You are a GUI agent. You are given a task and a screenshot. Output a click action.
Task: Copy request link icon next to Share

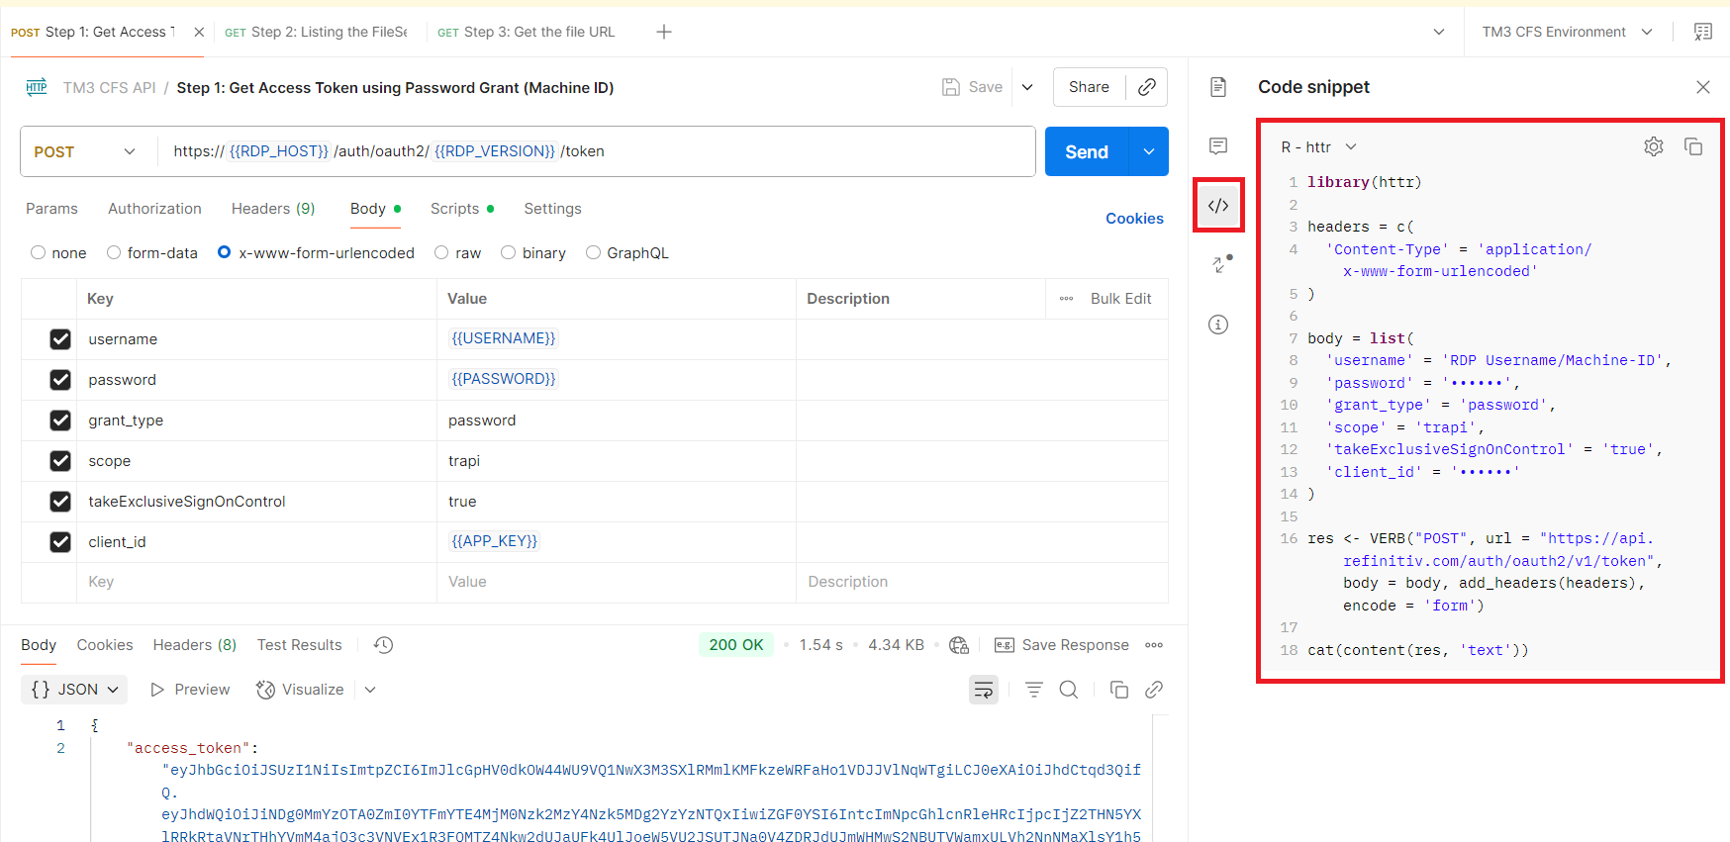[x=1147, y=87]
